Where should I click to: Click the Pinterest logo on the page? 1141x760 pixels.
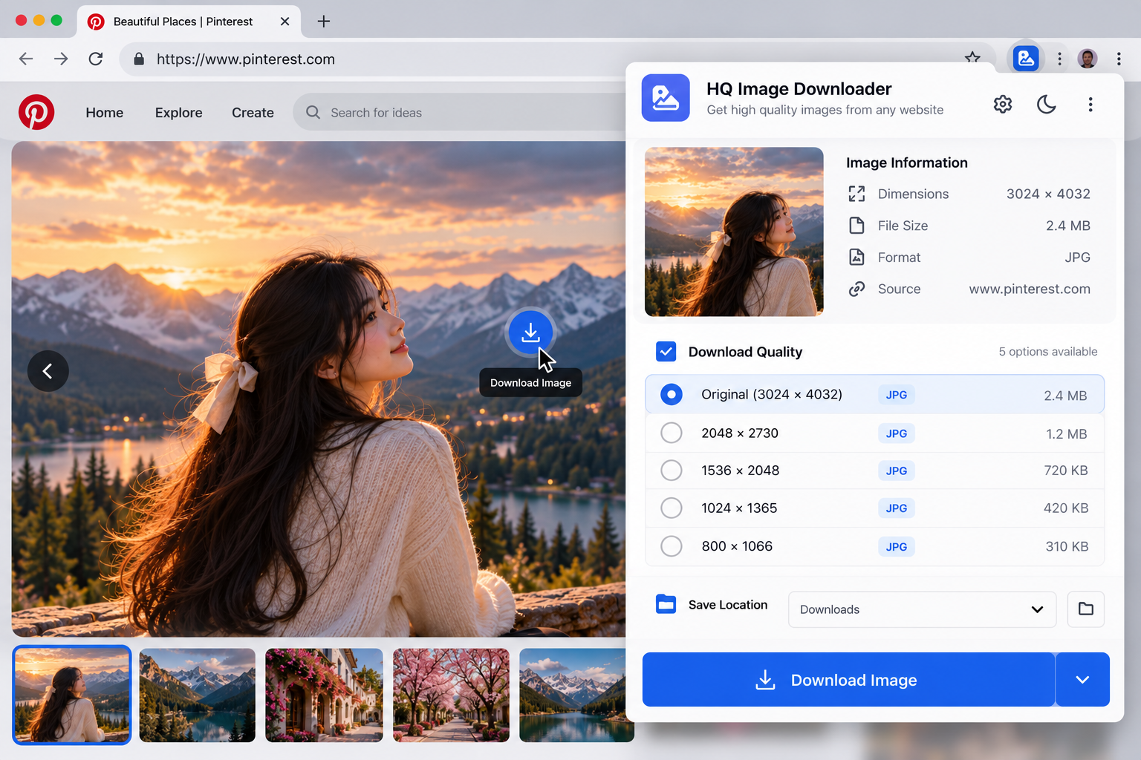[36, 112]
